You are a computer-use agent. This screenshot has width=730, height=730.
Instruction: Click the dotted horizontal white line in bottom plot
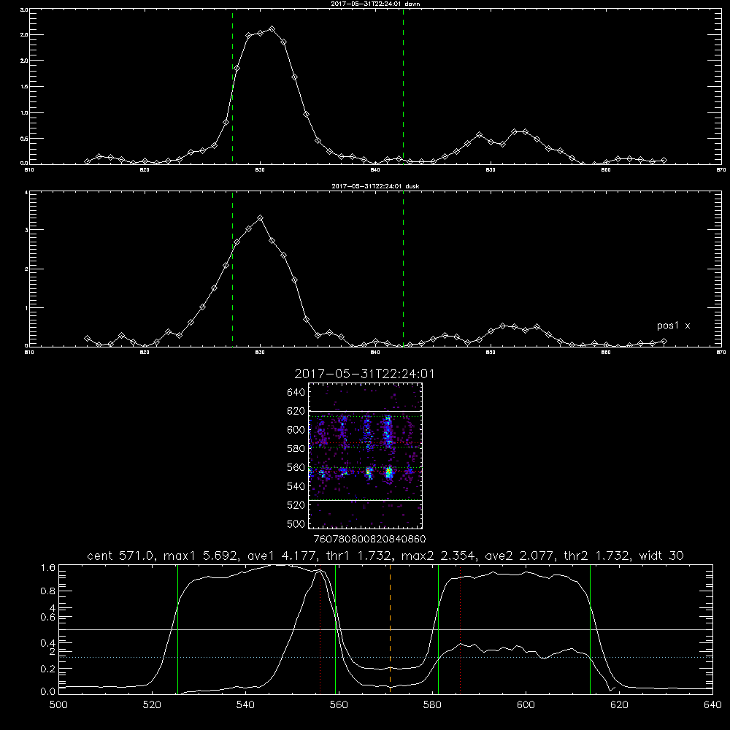click(385, 658)
